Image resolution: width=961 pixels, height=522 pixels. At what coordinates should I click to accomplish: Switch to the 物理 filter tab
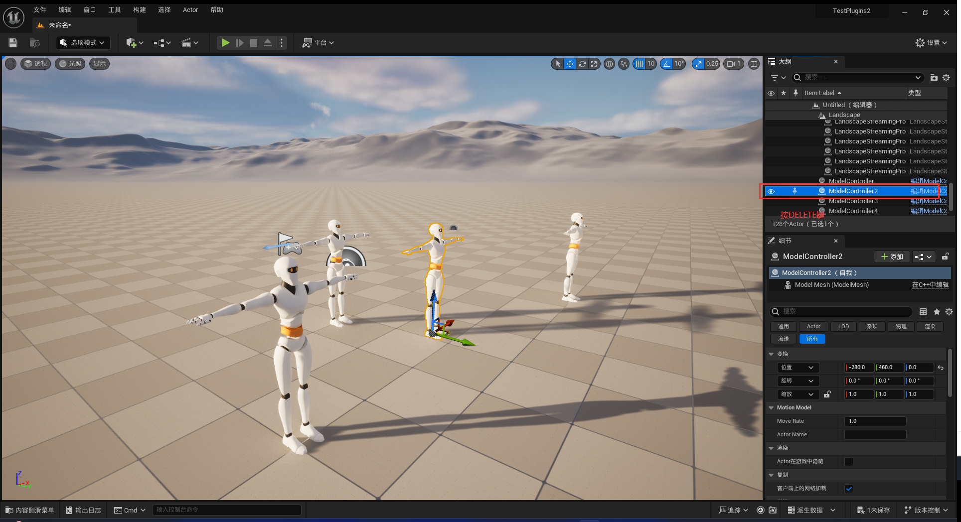[x=901, y=326]
